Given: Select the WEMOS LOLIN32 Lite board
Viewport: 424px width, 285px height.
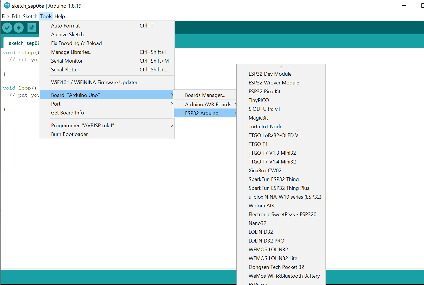Looking at the screenshot, I should (273, 258).
